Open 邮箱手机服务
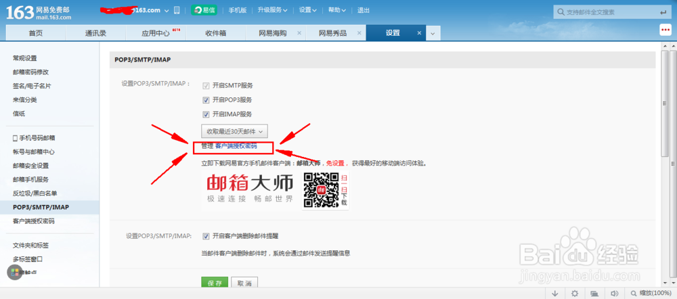Viewport: 677px width, 299px height. click(30, 179)
